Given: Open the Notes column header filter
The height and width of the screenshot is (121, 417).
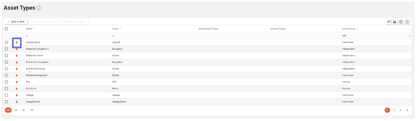Looking at the screenshot, I should (x=120, y=29).
